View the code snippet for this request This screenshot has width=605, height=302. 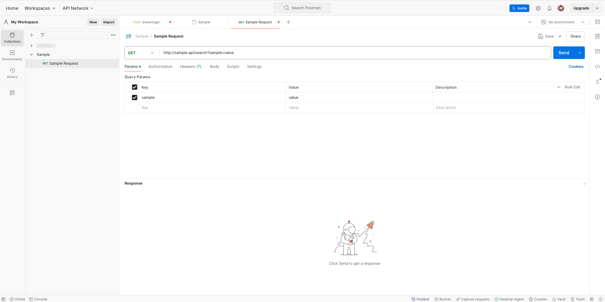597,67
